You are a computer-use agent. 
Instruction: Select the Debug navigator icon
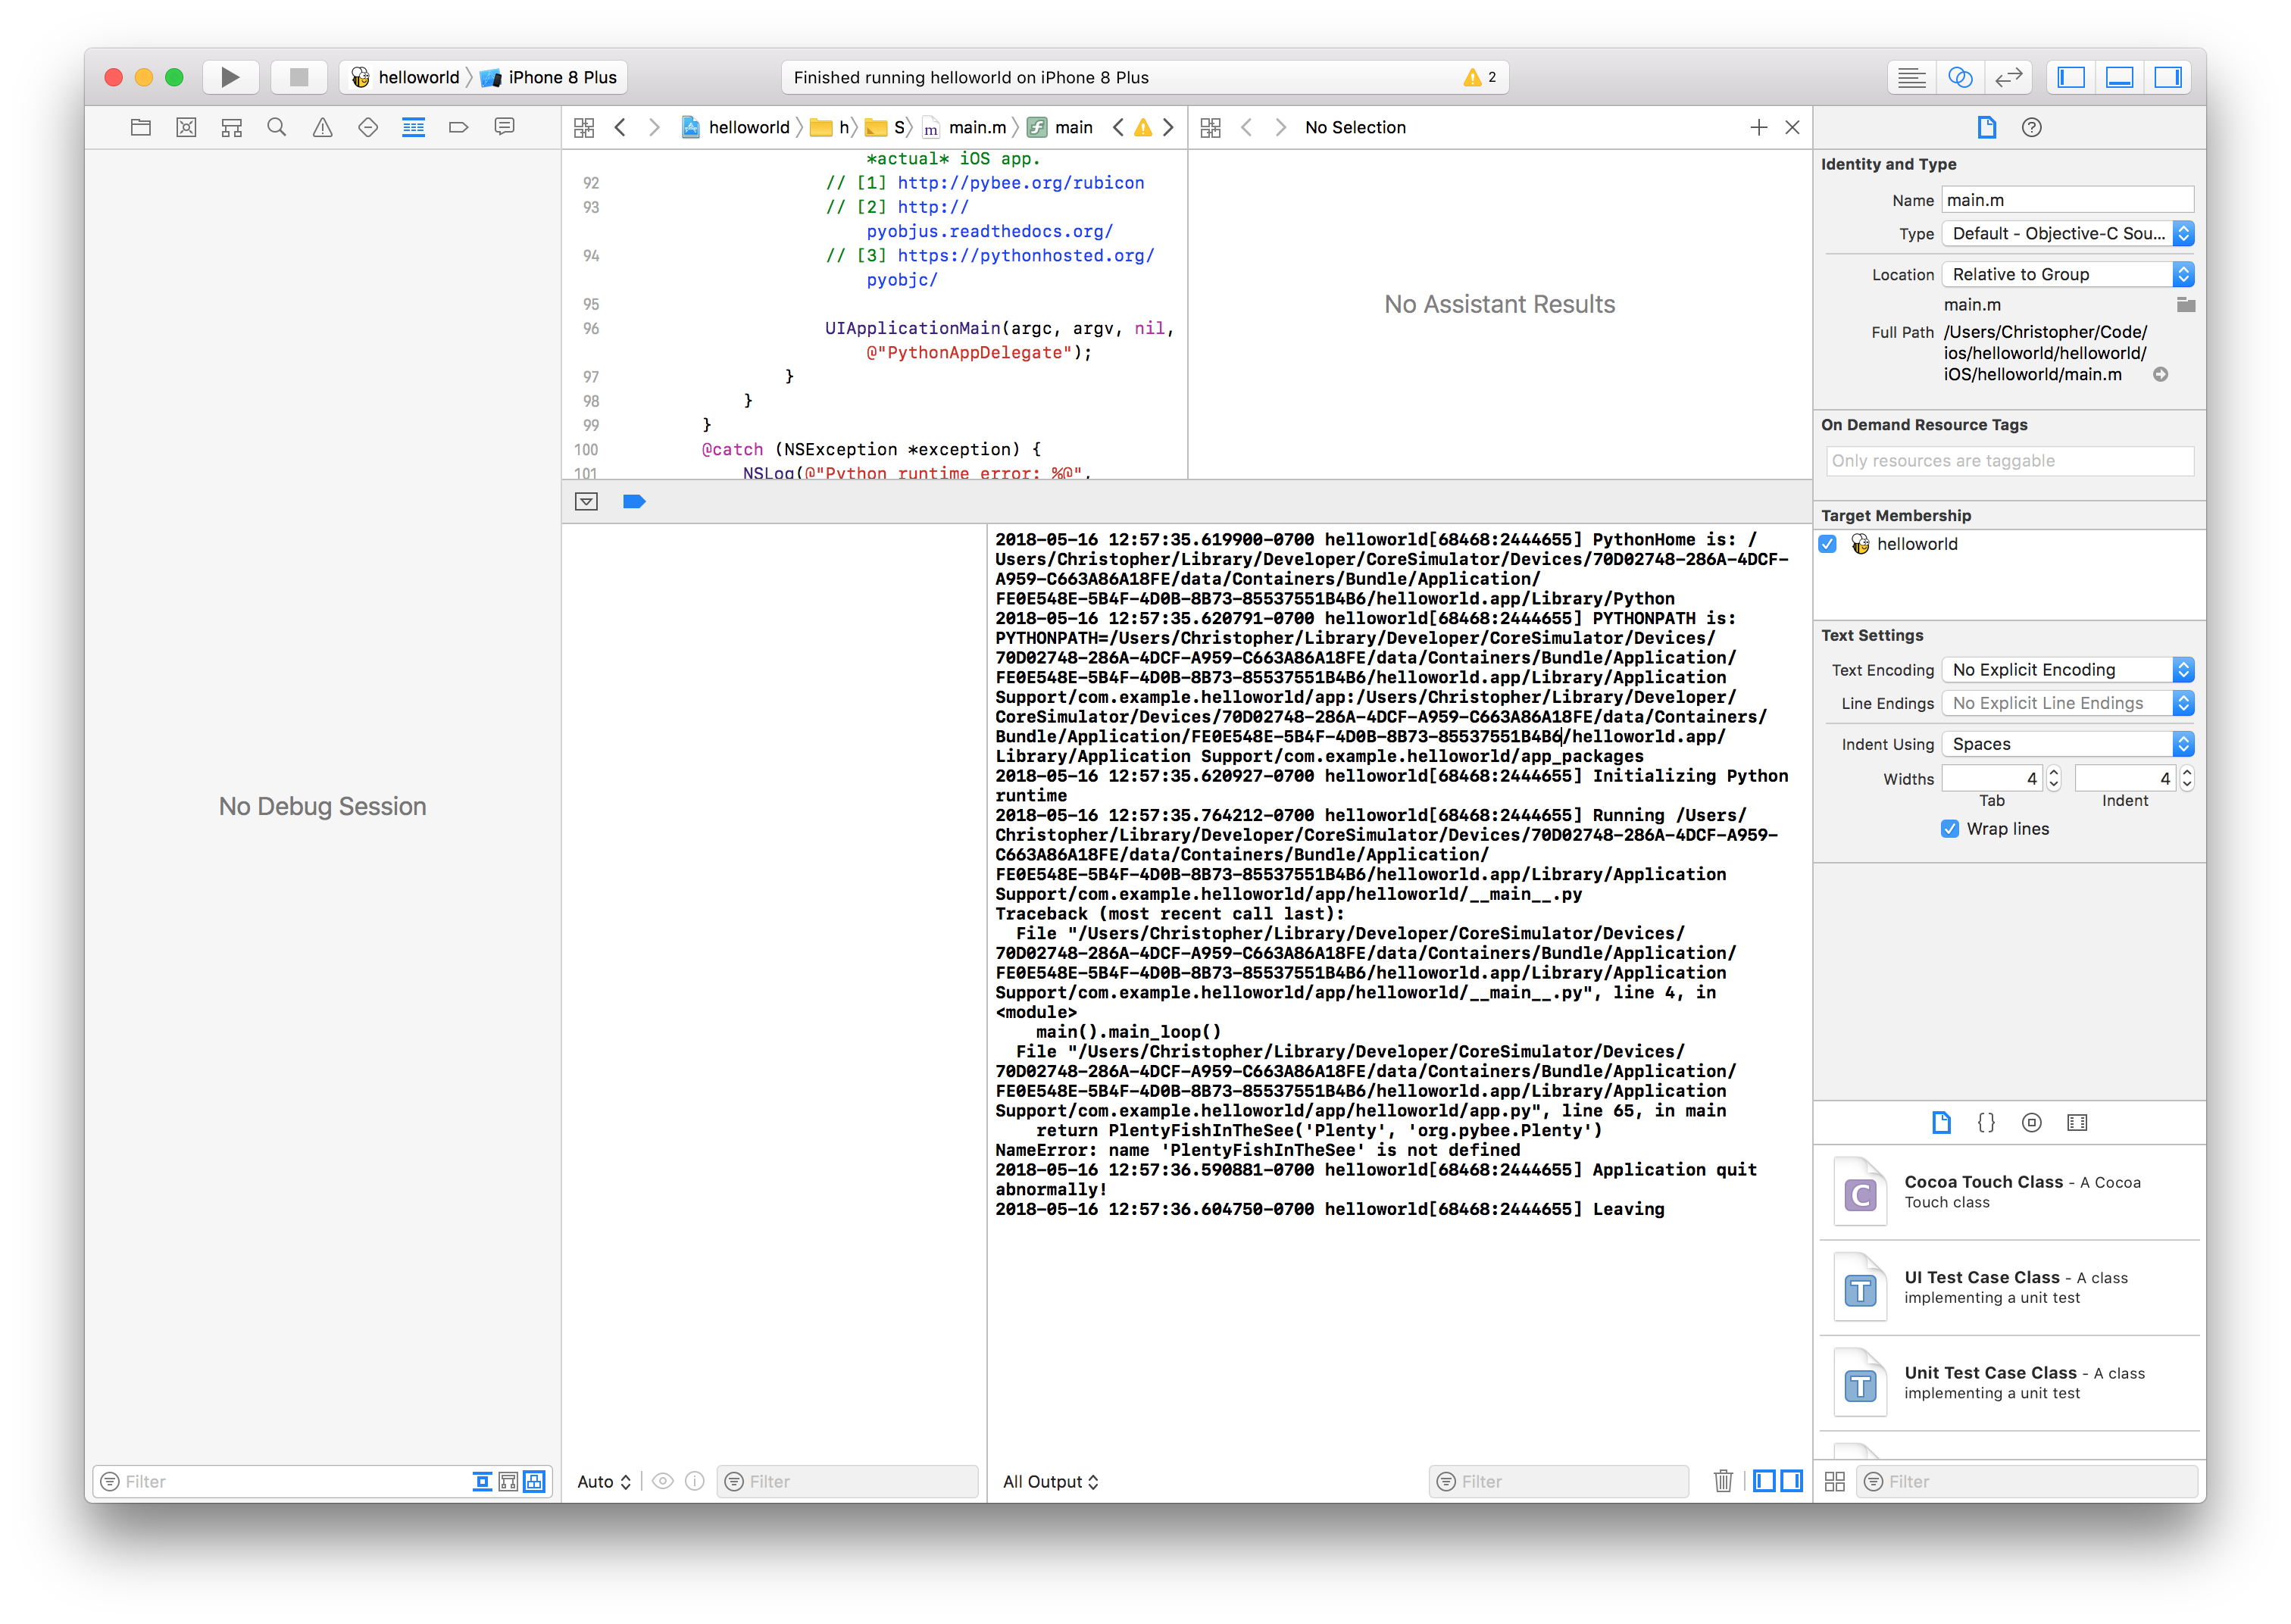pos(413,127)
